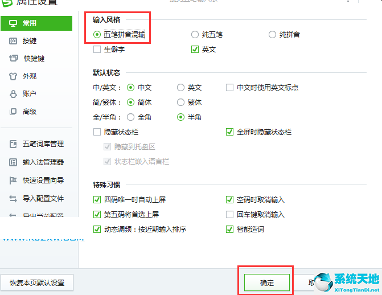Enable 回车键取消输入 checkbox
Image resolution: width=382 pixels, height=295 pixels.
230,215
